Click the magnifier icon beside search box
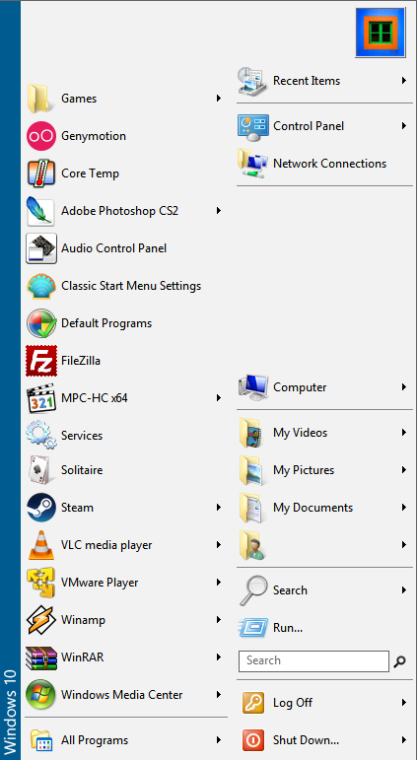The width and height of the screenshot is (417, 760). coord(399,661)
